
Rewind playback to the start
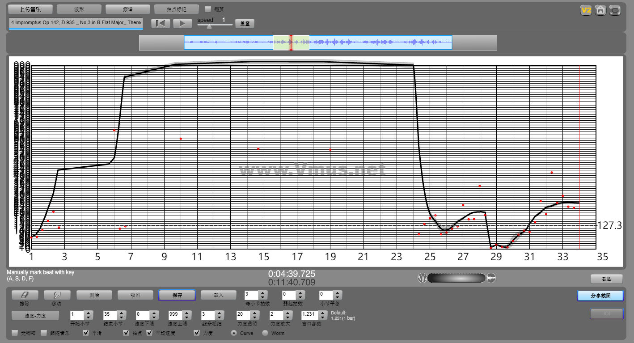tap(161, 24)
